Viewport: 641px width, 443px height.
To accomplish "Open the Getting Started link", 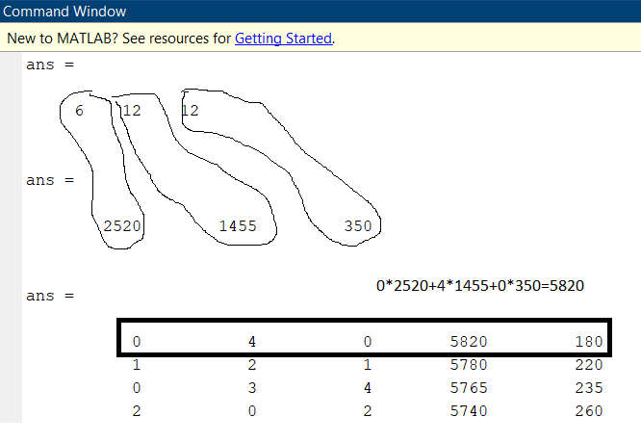I will click(283, 39).
